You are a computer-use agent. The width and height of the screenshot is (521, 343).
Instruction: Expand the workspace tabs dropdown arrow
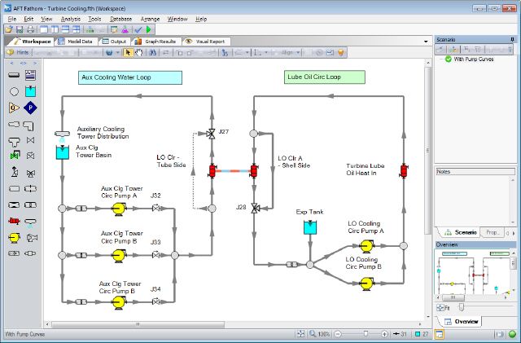click(x=426, y=42)
